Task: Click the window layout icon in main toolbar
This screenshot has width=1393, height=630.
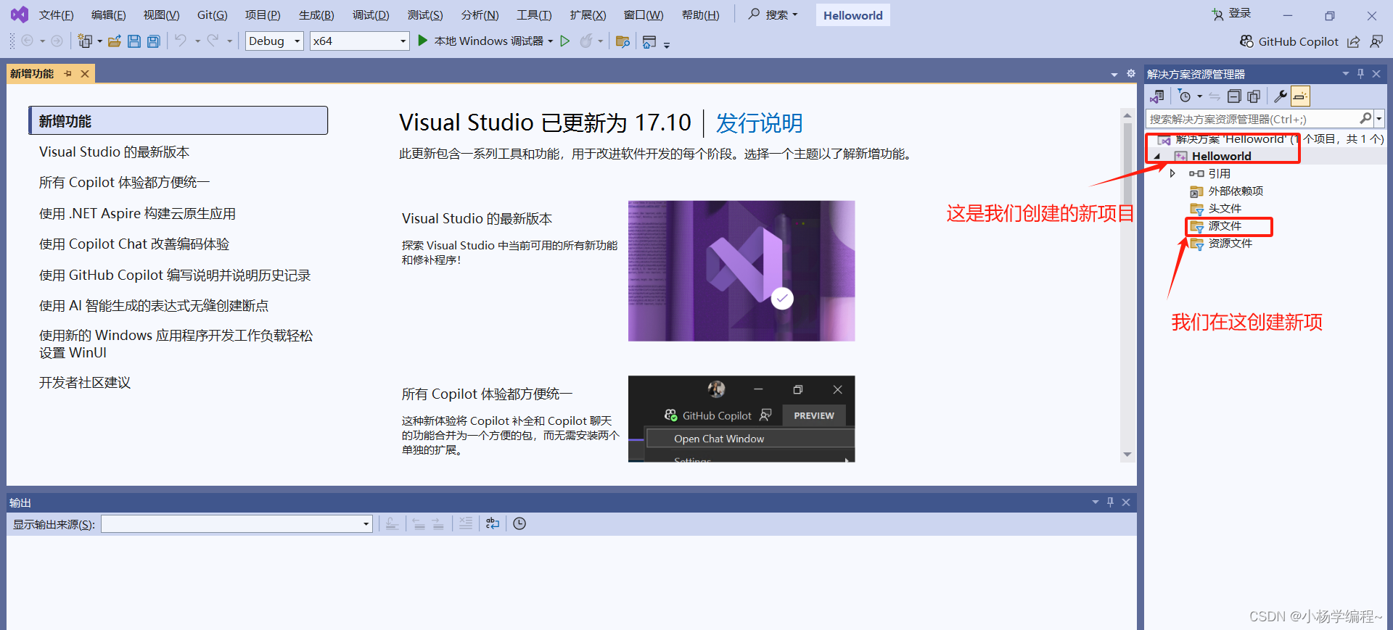Action: point(649,42)
